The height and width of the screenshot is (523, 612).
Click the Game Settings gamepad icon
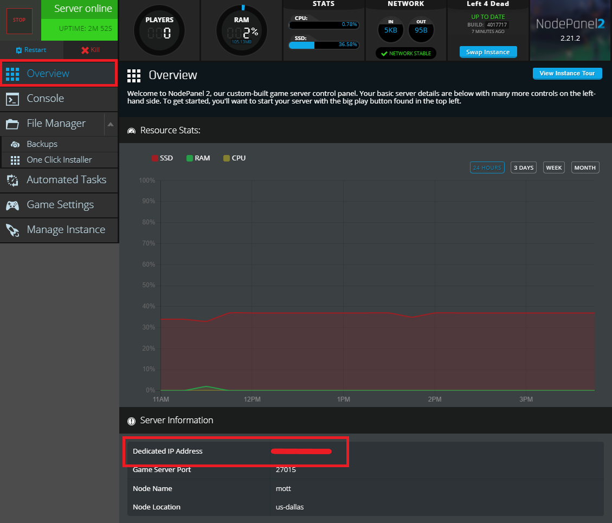coord(12,205)
